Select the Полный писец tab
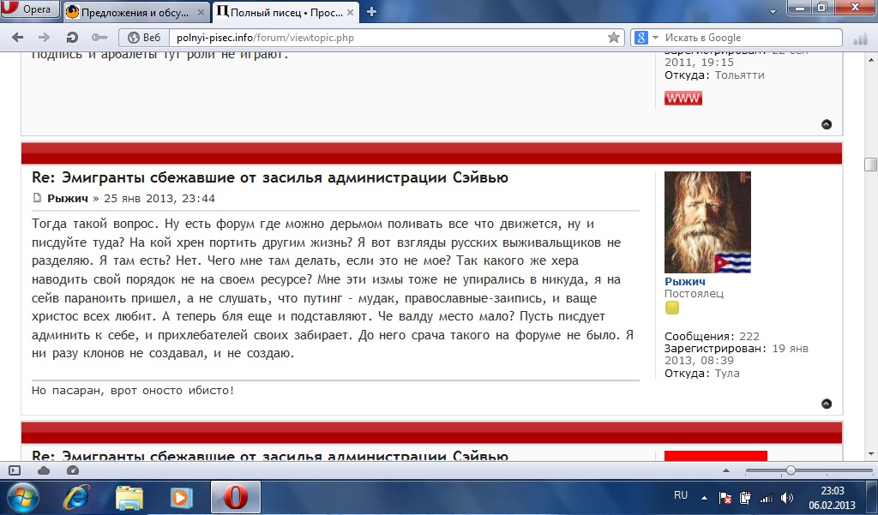 (285, 12)
